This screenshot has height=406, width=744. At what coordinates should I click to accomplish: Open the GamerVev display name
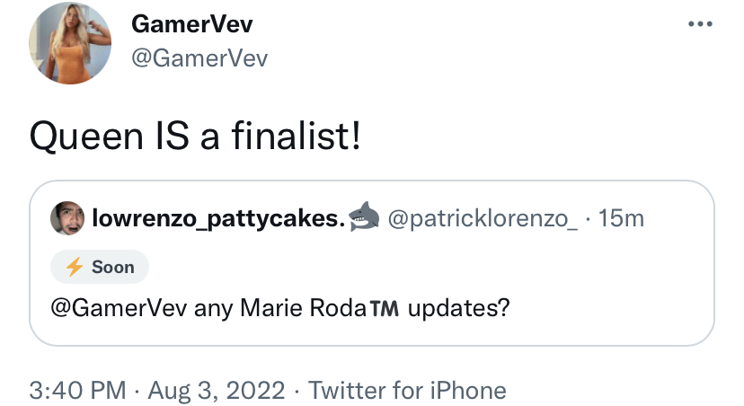(192, 23)
